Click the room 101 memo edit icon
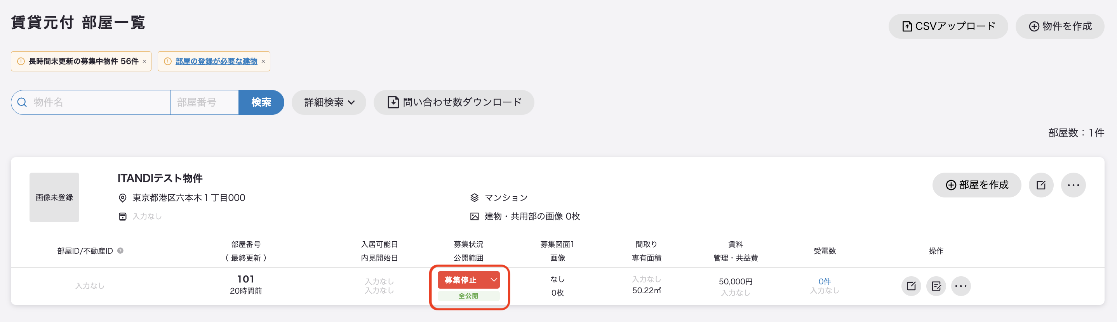The image size is (1117, 322). (x=936, y=286)
